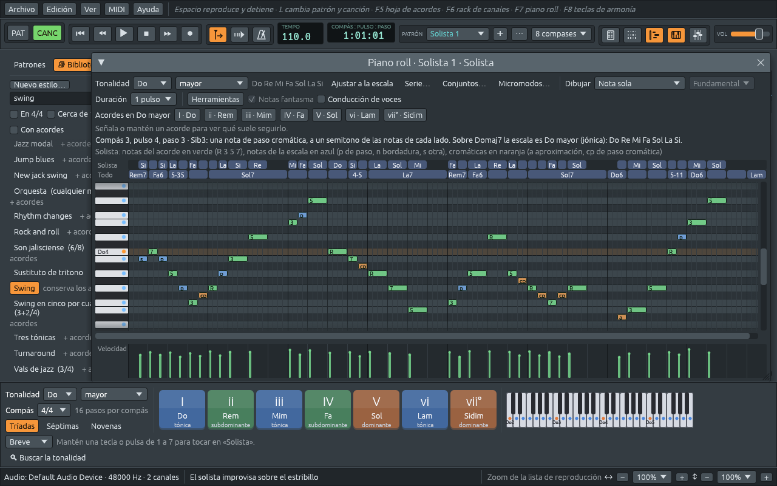Click the Nuevo estilo… button
The image size is (777, 486).
tap(41, 85)
